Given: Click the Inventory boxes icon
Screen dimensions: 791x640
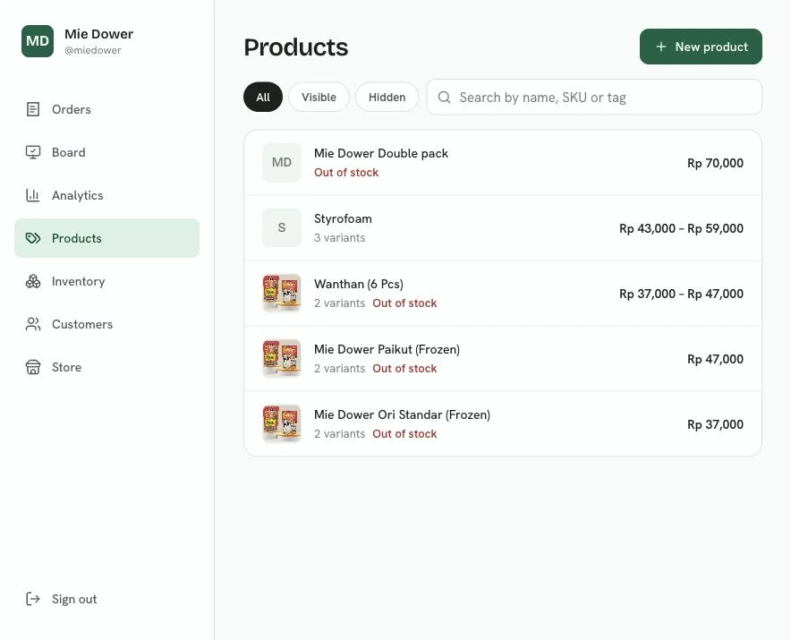Looking at the screenshot, I should click(33, 281).
